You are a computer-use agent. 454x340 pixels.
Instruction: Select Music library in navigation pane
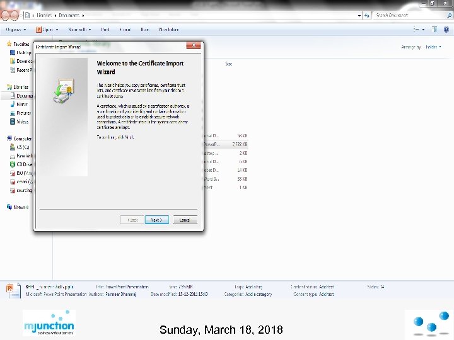click(22, 105)
